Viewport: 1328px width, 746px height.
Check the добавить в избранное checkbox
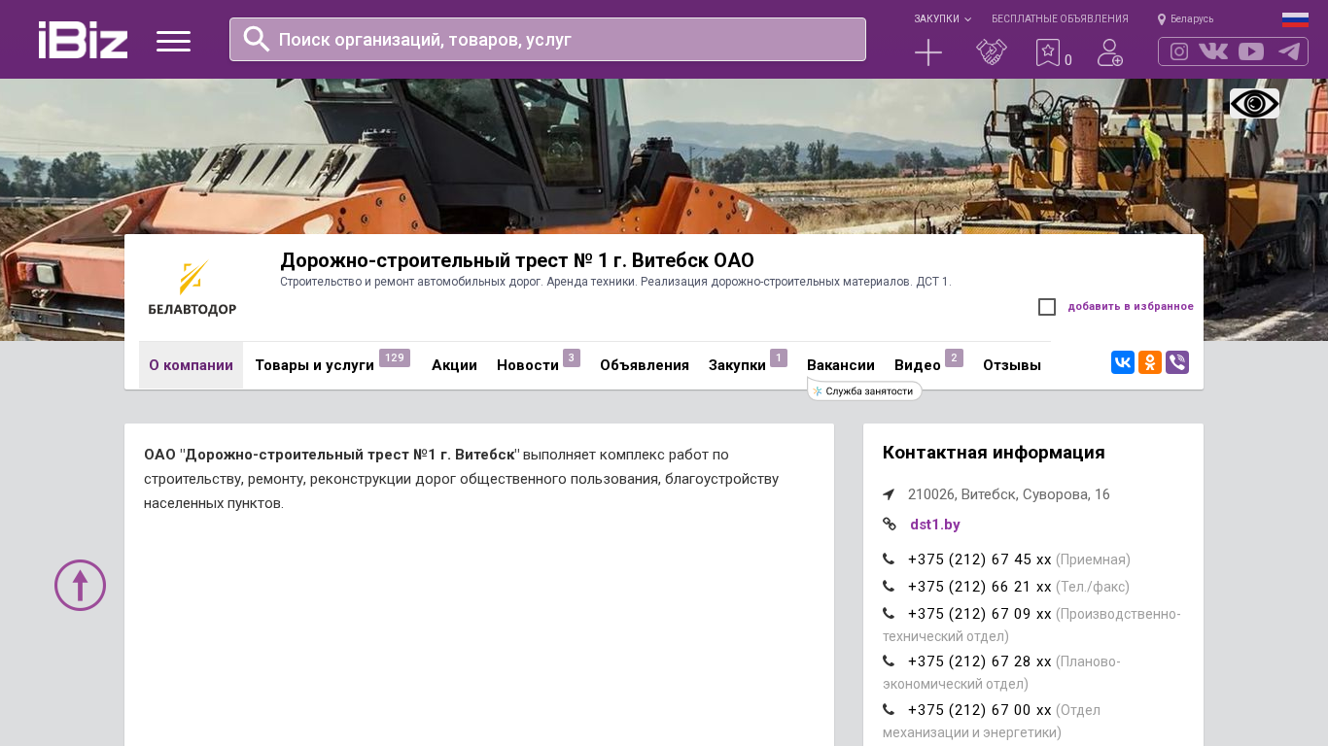pos(1047,307)
